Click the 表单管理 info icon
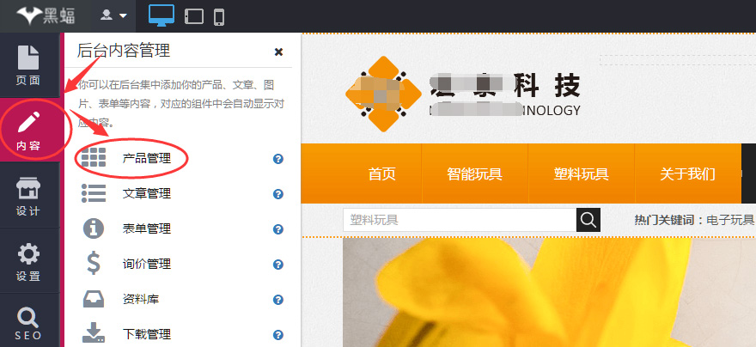The width and height of the screenshot is (756, 347). [x=93, y=228]
